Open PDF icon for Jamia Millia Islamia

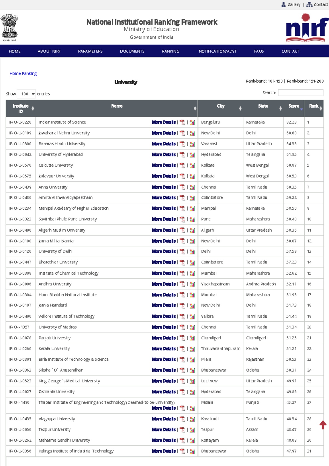pyautogui.click(x=182, y=241)
